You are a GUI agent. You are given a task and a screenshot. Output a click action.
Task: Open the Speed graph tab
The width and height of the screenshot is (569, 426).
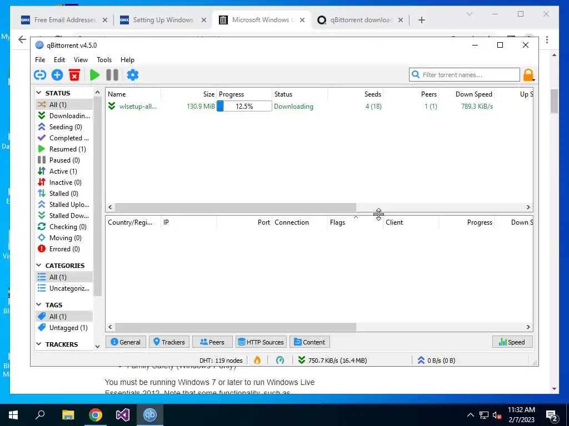[x=512, y=342]
